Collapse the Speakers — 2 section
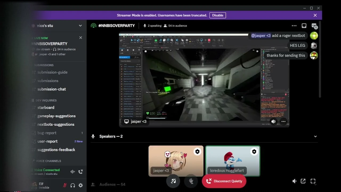Screen dimensions: 341x192 click(315, 136)
